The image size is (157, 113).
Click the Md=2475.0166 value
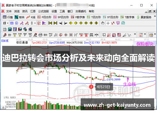(75, 42)
